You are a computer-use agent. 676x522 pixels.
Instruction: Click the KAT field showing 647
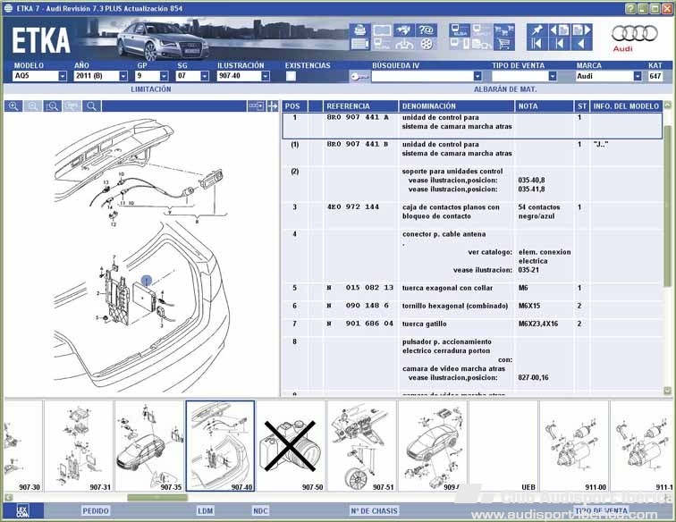655,76
